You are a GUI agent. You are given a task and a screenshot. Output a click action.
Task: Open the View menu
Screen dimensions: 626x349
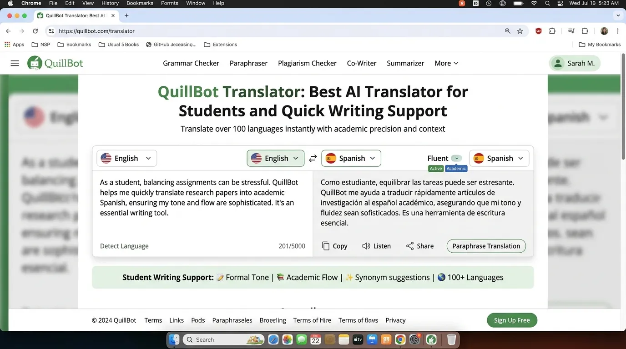88,3
